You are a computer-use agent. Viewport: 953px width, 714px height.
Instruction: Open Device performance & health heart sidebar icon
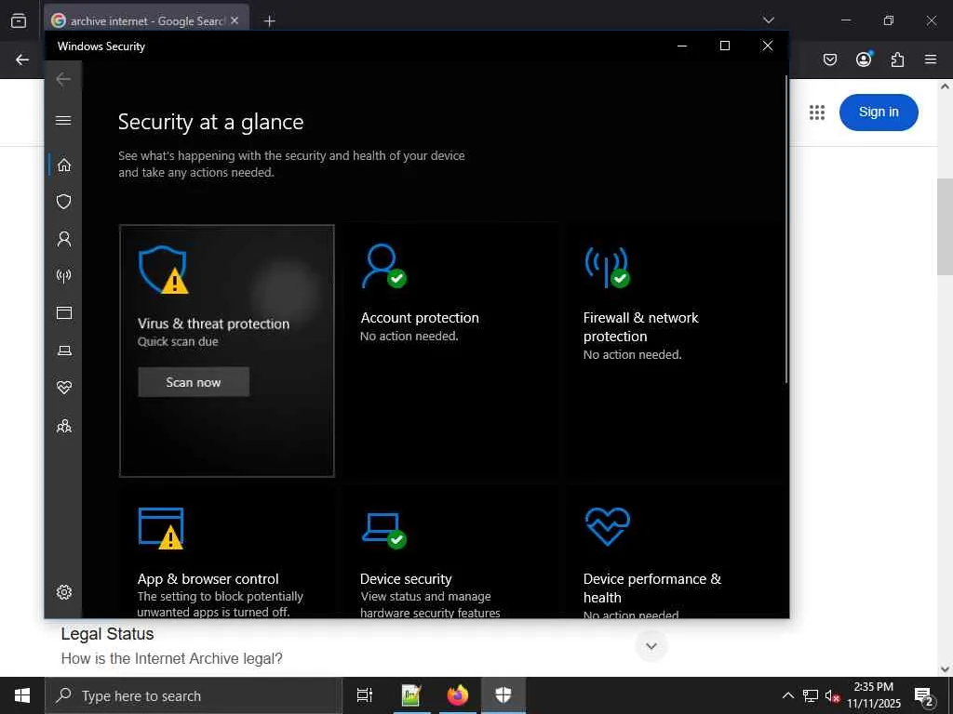click(64, 388)
